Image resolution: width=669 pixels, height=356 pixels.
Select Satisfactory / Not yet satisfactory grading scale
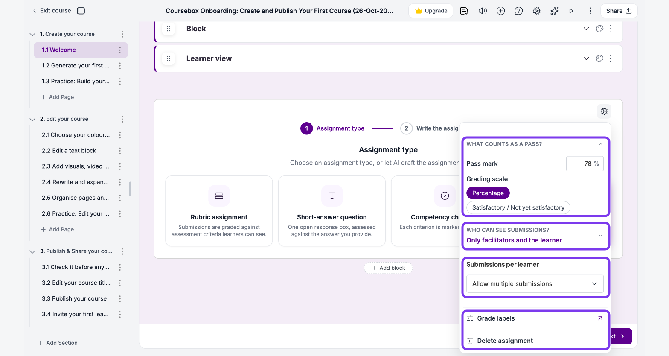tap(518, 207)
